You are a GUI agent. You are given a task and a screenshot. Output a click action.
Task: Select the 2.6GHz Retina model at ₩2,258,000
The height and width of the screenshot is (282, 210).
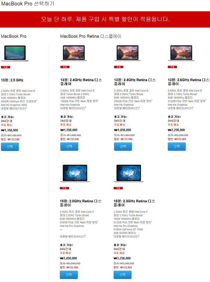(x=177, y=146)
